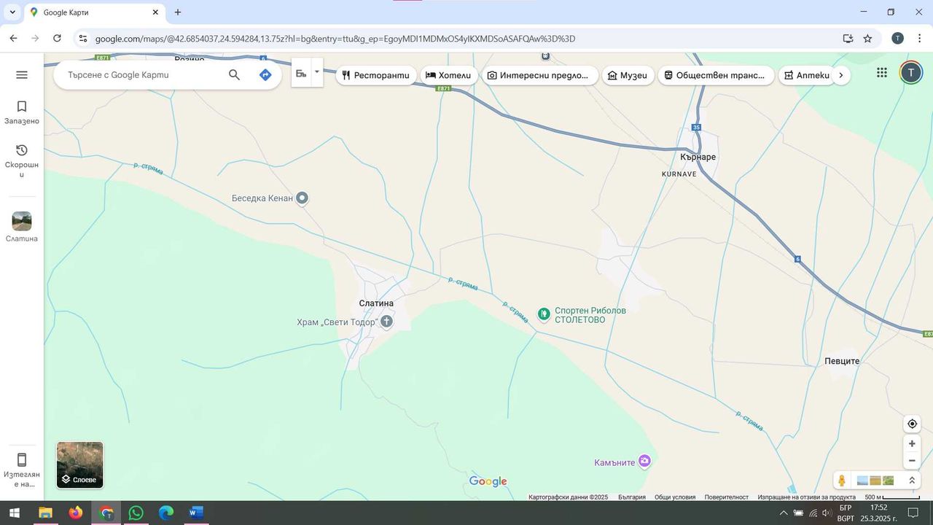
Task: Click the Спортен Риболов СТОЛЕТОВО place marker
Action: coord(543,314)
